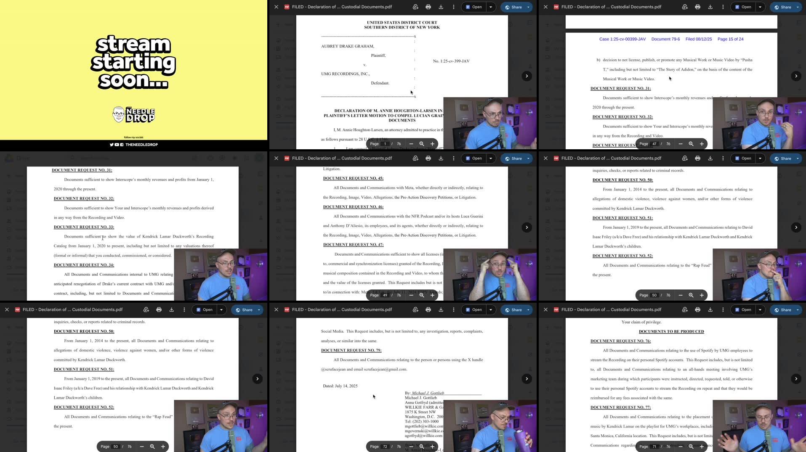This screenshot has height=452, width=806.
Task: Click the 'Michael J. Gottlieb' signature line
Action: pos(428,393)
